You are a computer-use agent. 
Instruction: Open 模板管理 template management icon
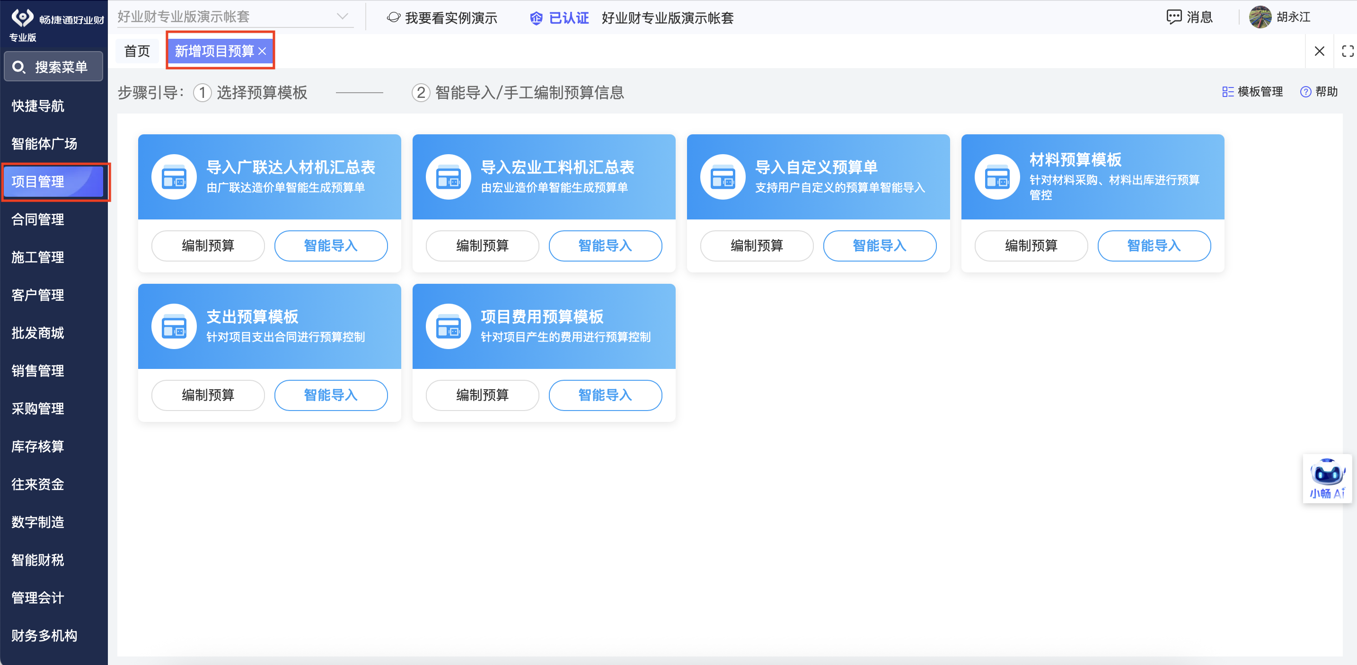[1227, 92]
